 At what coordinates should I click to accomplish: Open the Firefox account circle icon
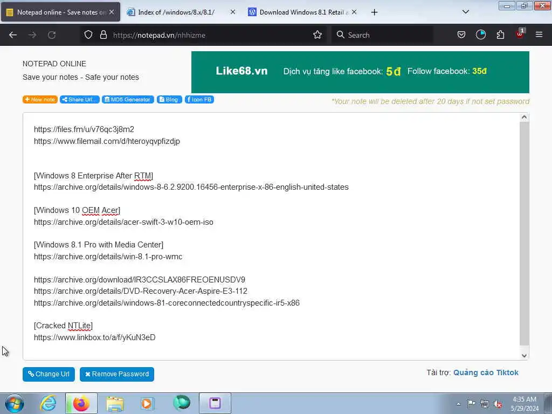pos(480,35)
